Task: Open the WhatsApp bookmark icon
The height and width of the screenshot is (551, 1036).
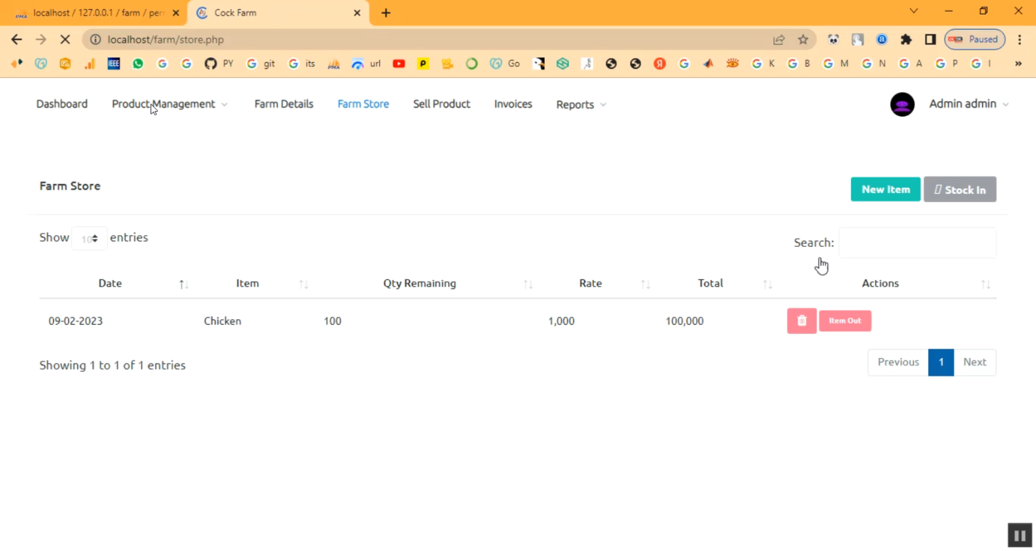Action: (138, 63)
